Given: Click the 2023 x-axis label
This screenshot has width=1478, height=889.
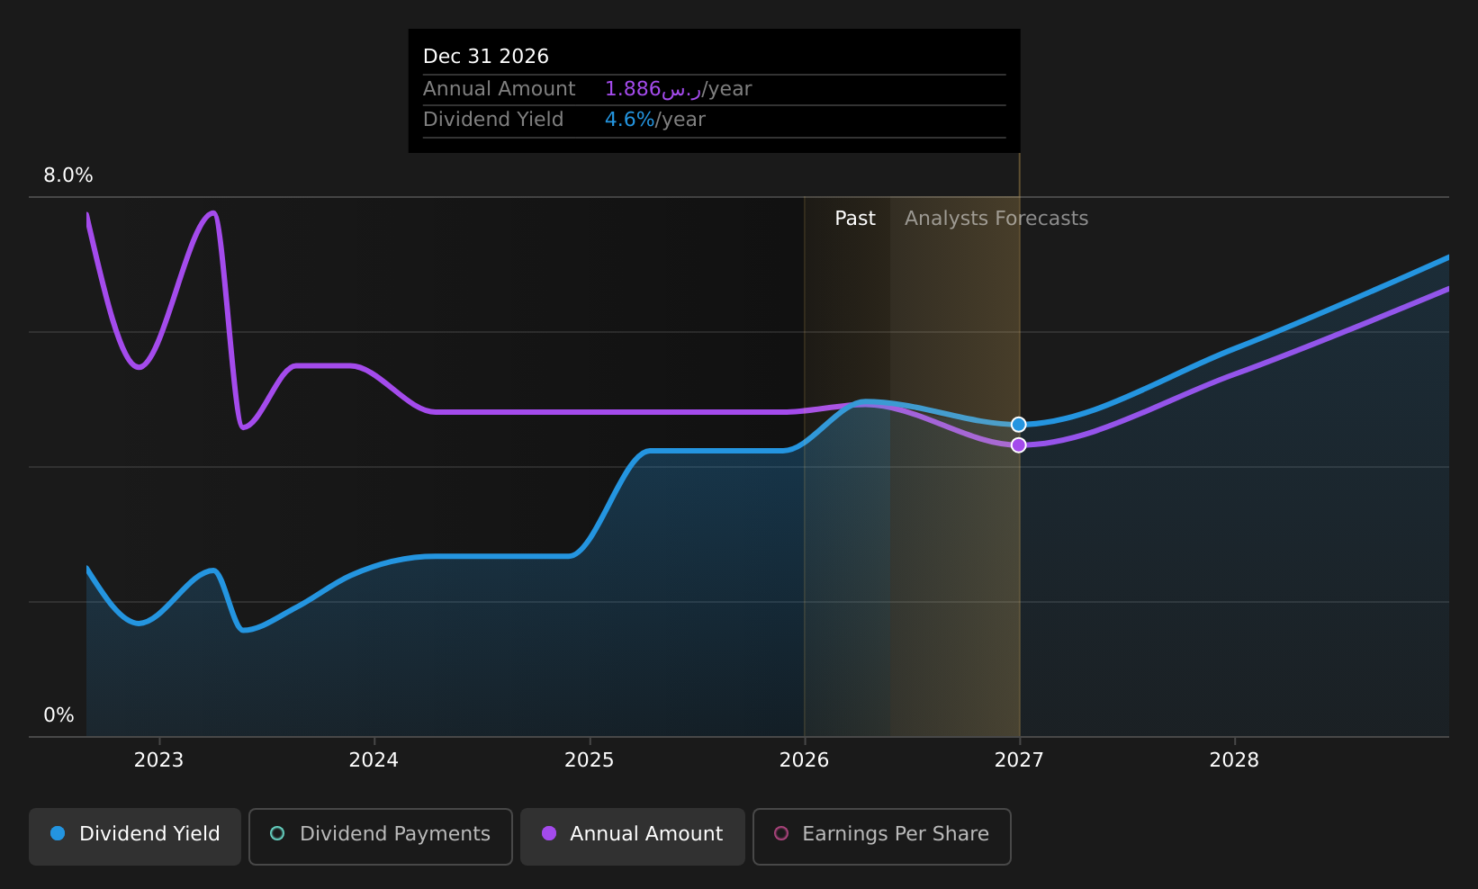Looking at the screenshot, I should pos(158,760).
